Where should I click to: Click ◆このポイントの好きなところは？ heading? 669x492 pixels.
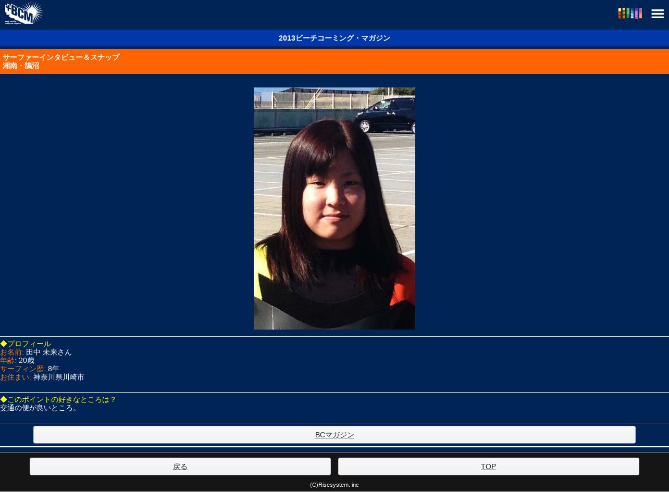click(x=58, y=399)
